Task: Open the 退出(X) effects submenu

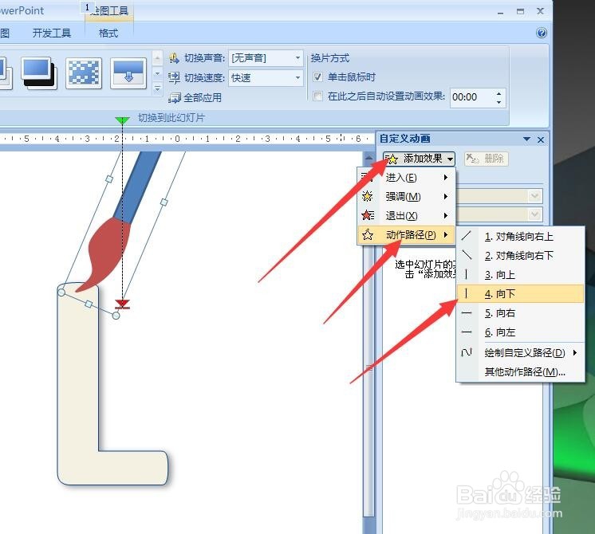Action: (406, 216)
